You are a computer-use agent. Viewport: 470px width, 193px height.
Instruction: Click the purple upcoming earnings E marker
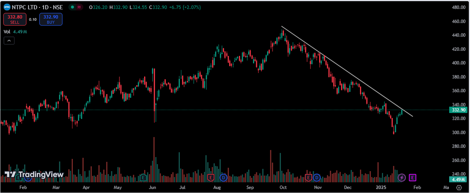point(412,178)
